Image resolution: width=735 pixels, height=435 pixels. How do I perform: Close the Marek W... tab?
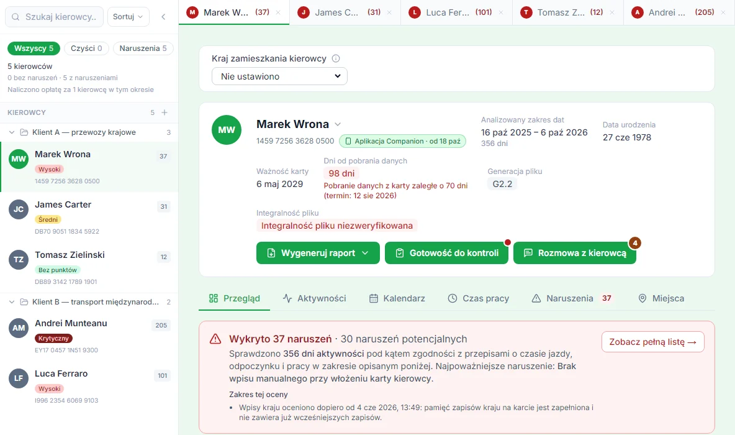(279, 12)
